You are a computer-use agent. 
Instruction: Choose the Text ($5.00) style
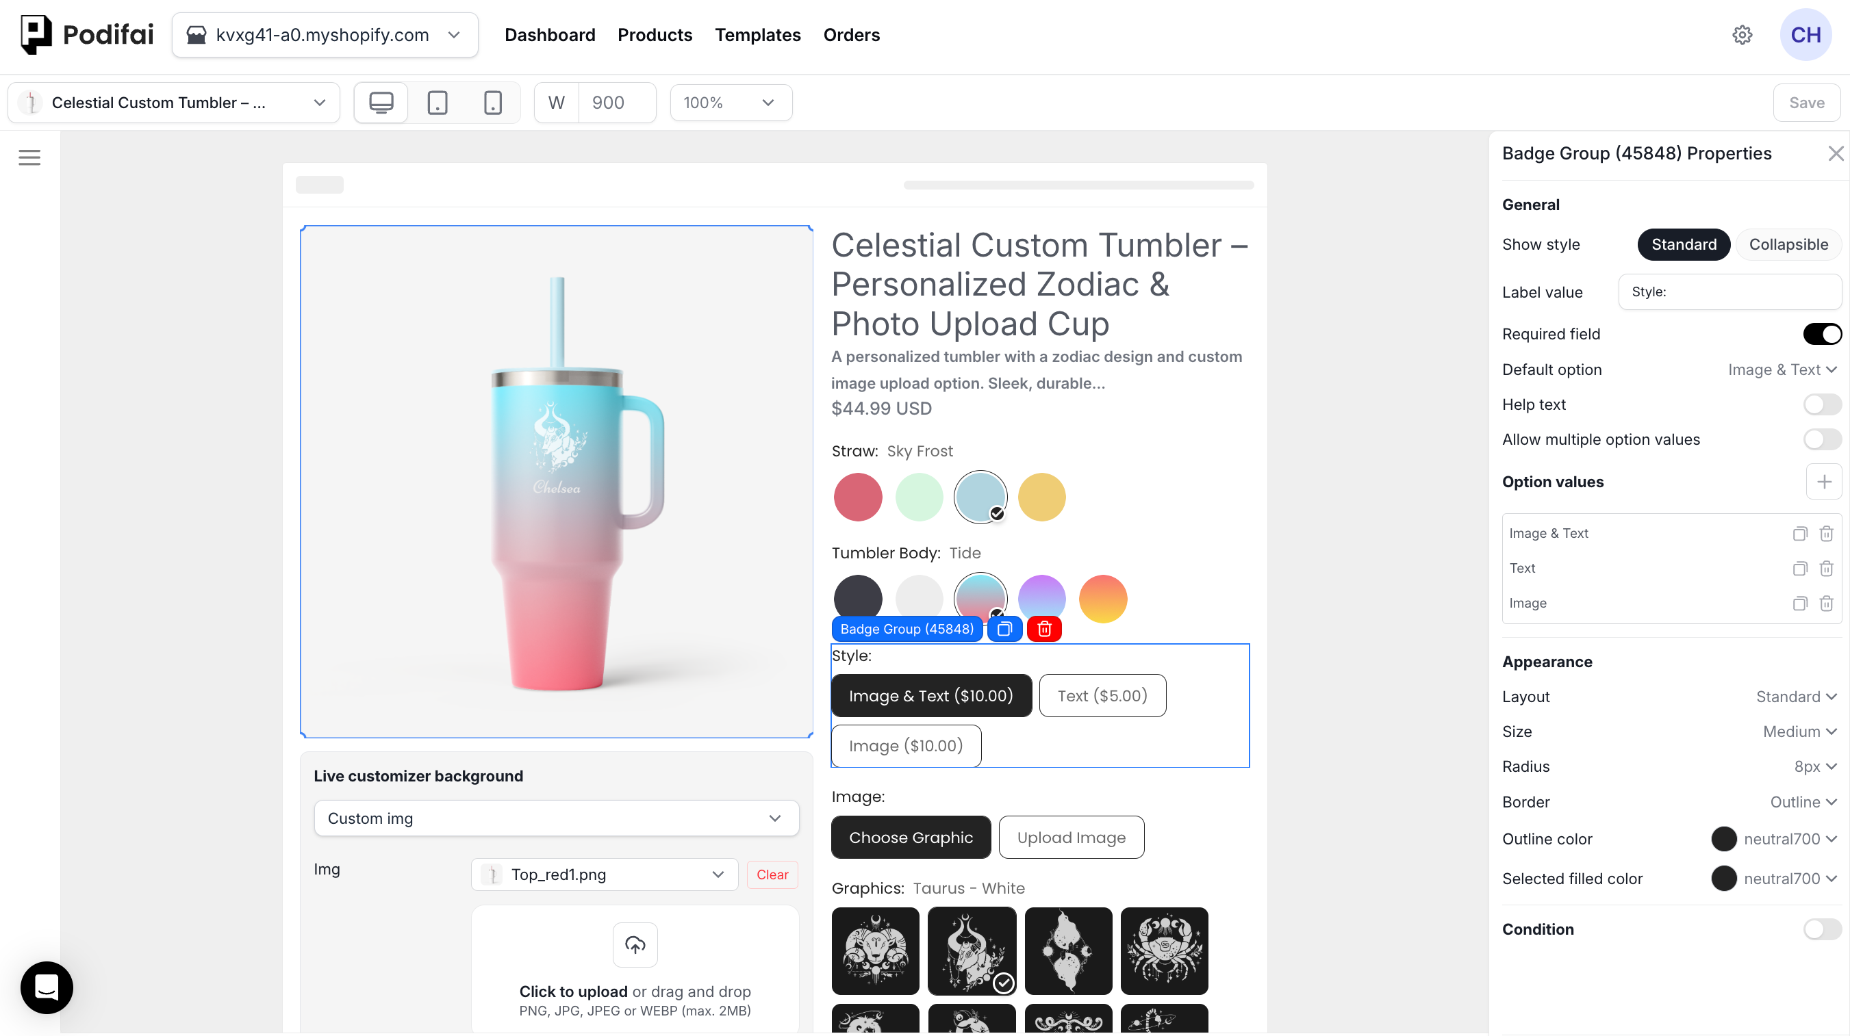[x=1102, y=696]
